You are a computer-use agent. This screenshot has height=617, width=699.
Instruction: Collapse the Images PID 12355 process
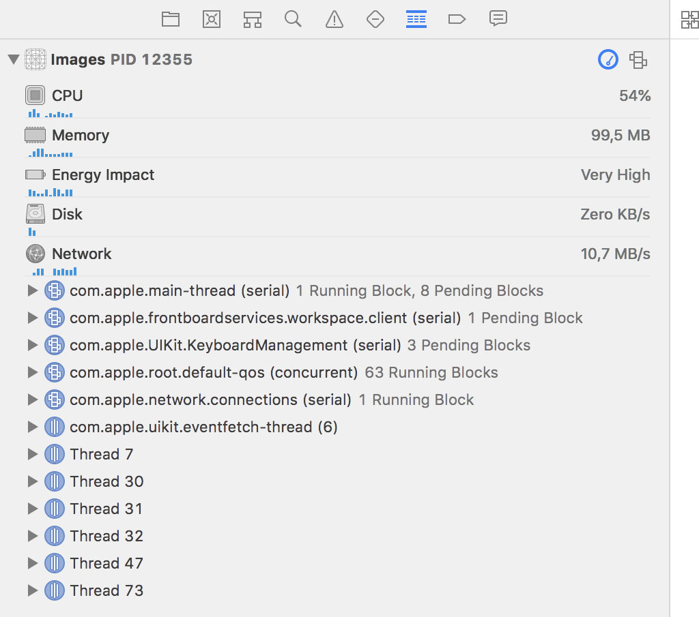pos(14,60)
